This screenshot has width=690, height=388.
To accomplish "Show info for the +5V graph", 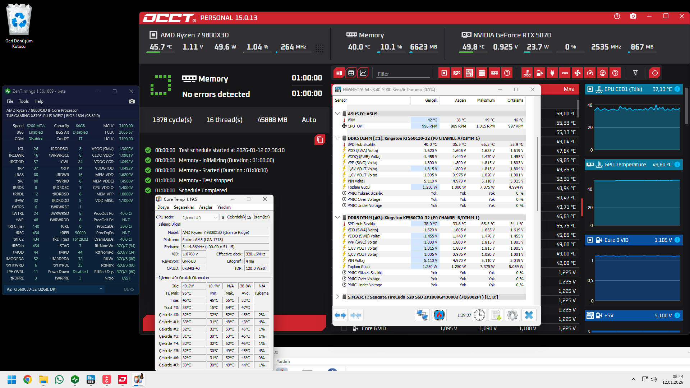I will [x=677, y=315].
